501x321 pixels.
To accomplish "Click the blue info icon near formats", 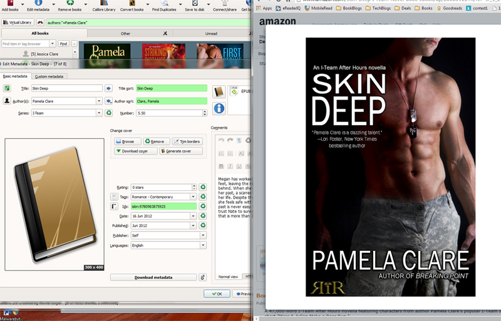I will pyautogui.click(x=219, y=108).
